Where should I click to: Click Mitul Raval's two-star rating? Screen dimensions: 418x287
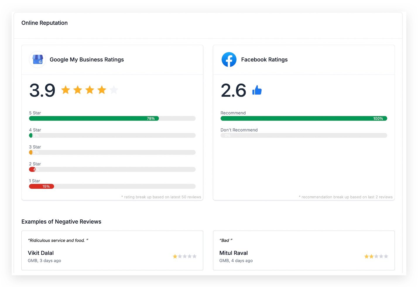pos(376,256)
